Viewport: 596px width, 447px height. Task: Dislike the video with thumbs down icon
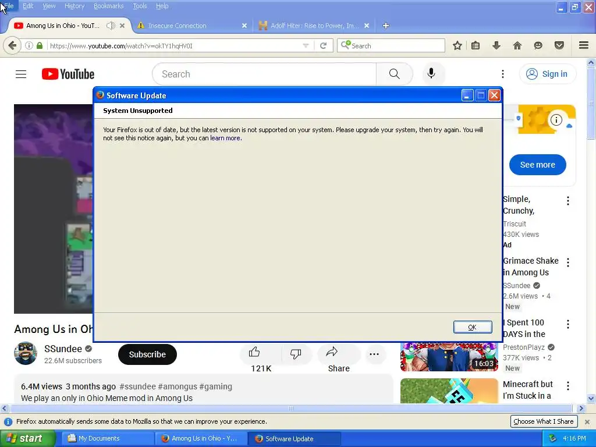[x=296, y=353]
